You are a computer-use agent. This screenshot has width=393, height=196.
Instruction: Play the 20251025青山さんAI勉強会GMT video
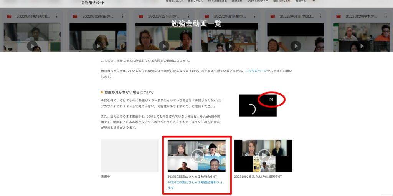tap(197, 156)
